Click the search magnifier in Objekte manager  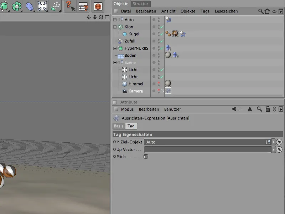pos(261,11)
